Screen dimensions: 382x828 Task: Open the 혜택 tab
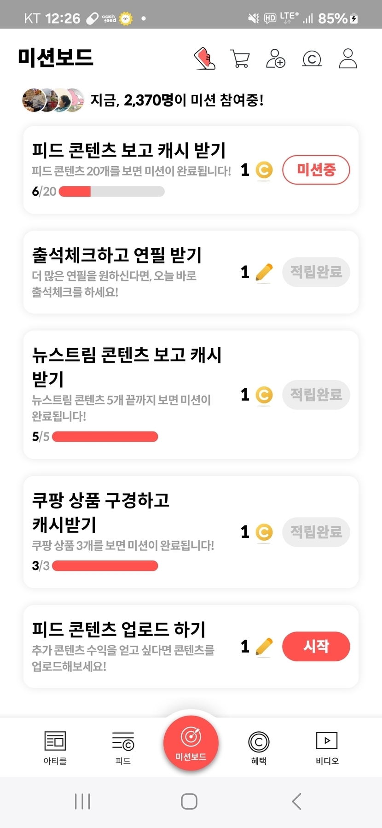[x=259, y=748]
